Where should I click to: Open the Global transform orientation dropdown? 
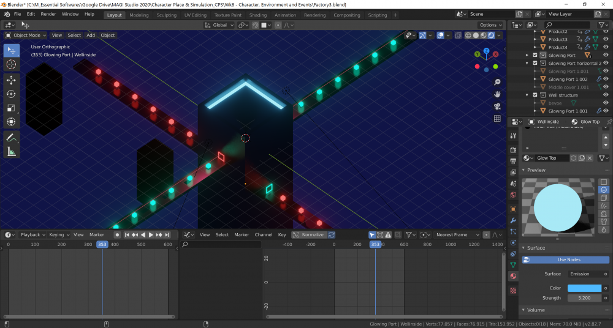(x=219, y=25)
